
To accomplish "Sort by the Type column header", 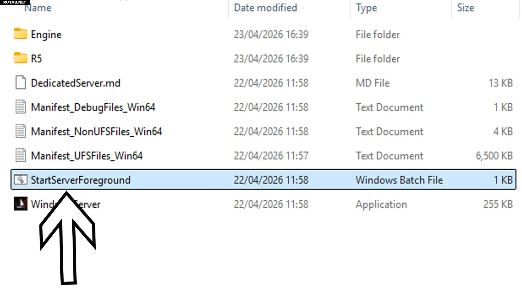I will [366, 8].
